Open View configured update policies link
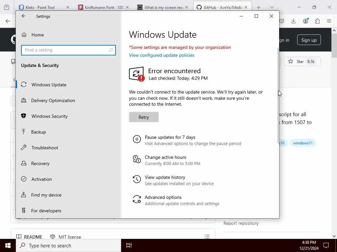This screenshot has width=337, height=252. point(162,55)
